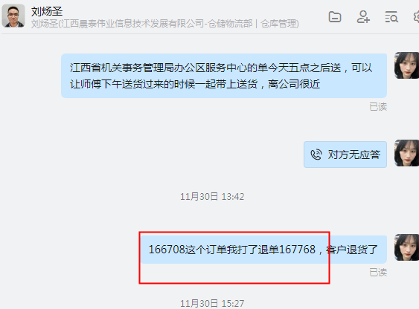Open 刘炀圣's profile photo in header
419x309 pixels.
13,16
